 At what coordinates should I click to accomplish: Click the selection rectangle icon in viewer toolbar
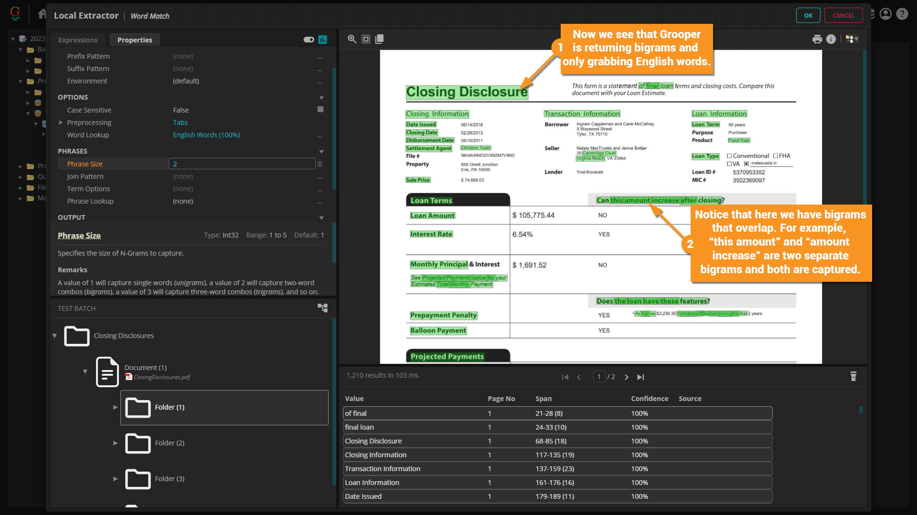click(x=366, y=39)
